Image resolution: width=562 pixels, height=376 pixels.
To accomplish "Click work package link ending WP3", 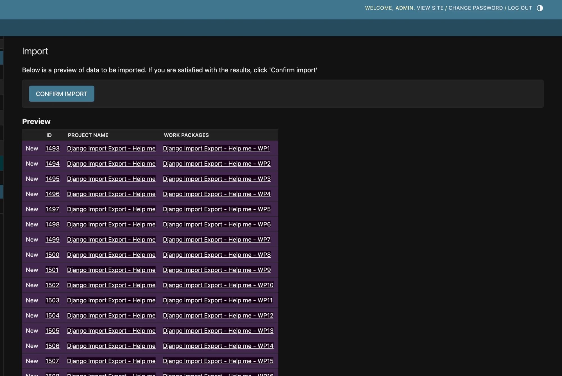I will [x=217, y=179].
